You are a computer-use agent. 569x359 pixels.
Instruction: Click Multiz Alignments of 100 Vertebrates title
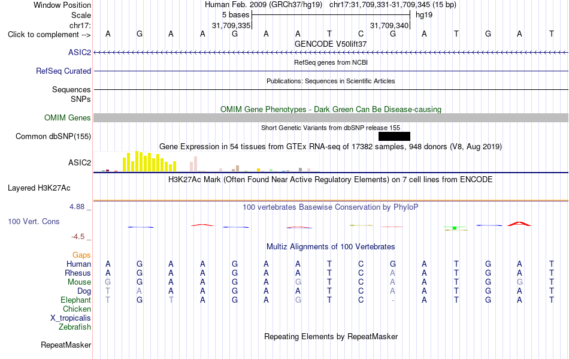(331, 247)
